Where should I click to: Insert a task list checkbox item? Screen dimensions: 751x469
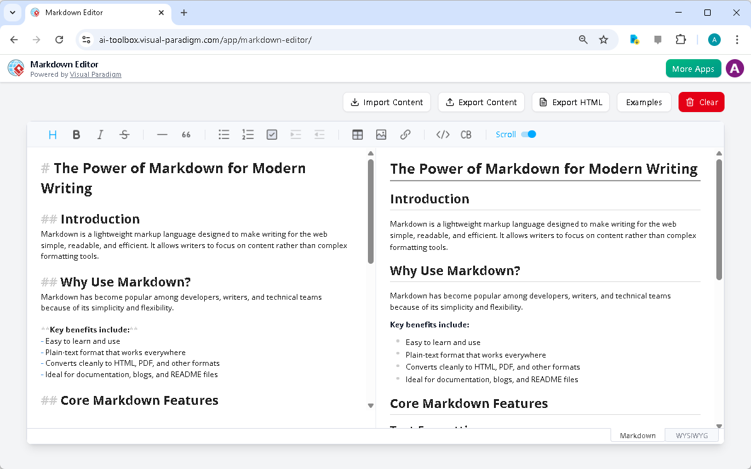(x=272, y=134)
